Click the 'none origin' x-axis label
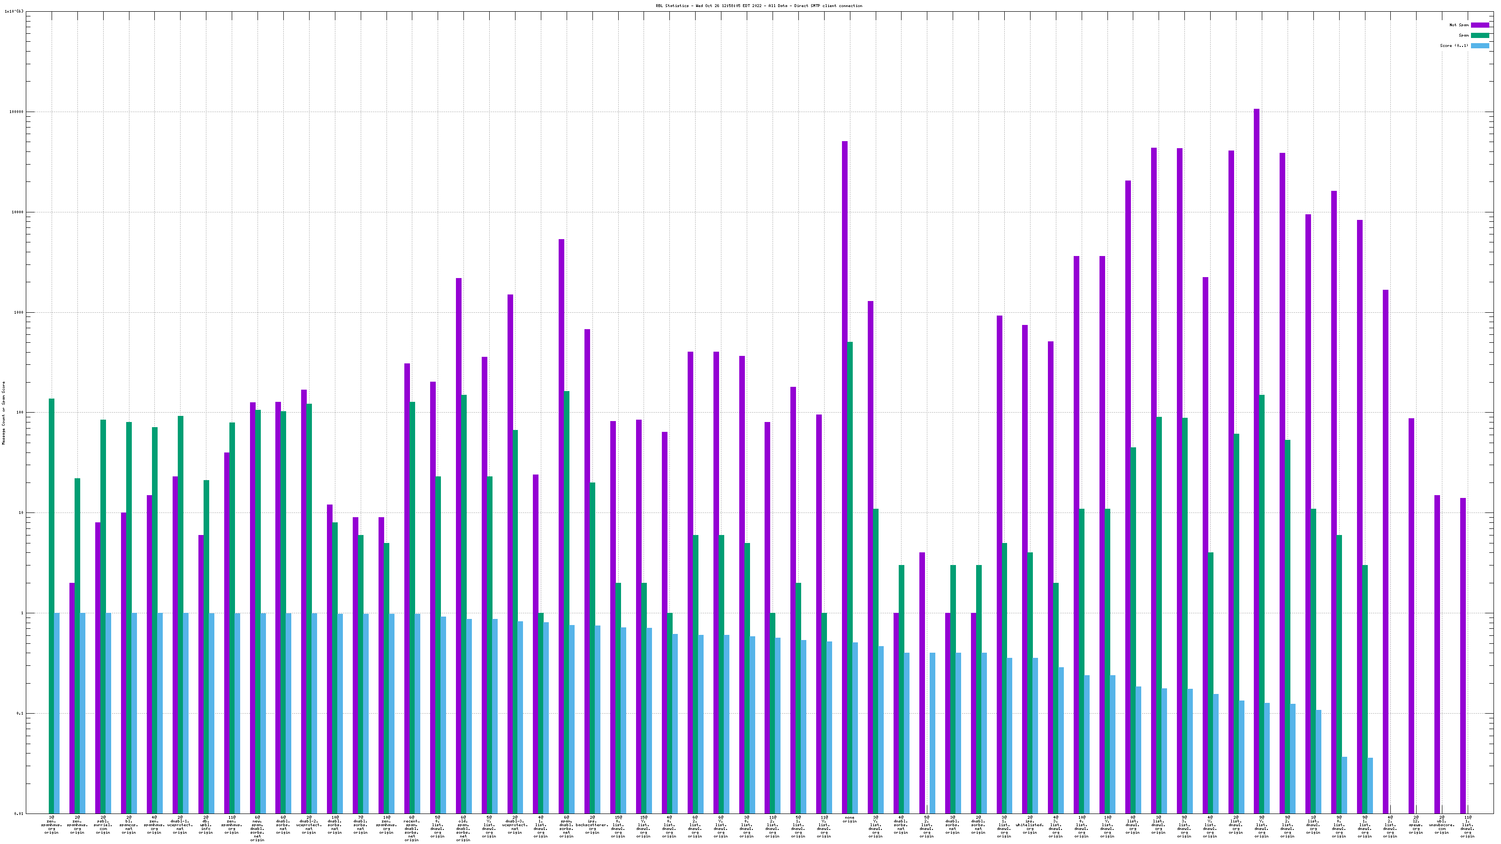 849,820
